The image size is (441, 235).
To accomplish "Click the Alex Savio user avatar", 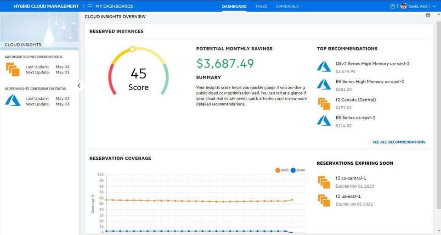I will coord(403,6).
